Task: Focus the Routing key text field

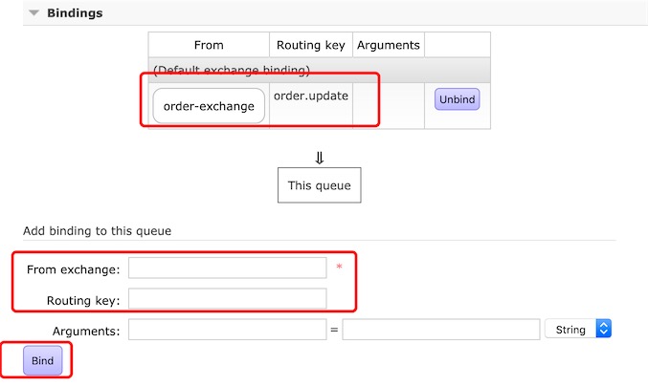Action: pyautogui.click(x=227, y=299)
